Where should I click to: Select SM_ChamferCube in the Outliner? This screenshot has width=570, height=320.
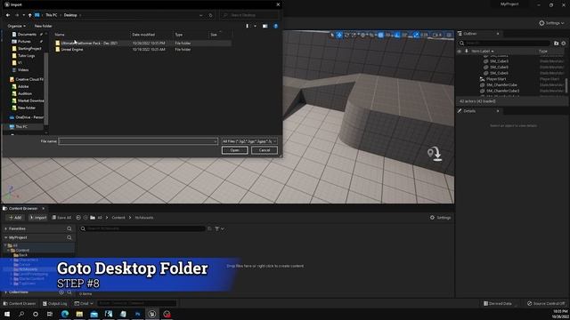coord(501,85)
